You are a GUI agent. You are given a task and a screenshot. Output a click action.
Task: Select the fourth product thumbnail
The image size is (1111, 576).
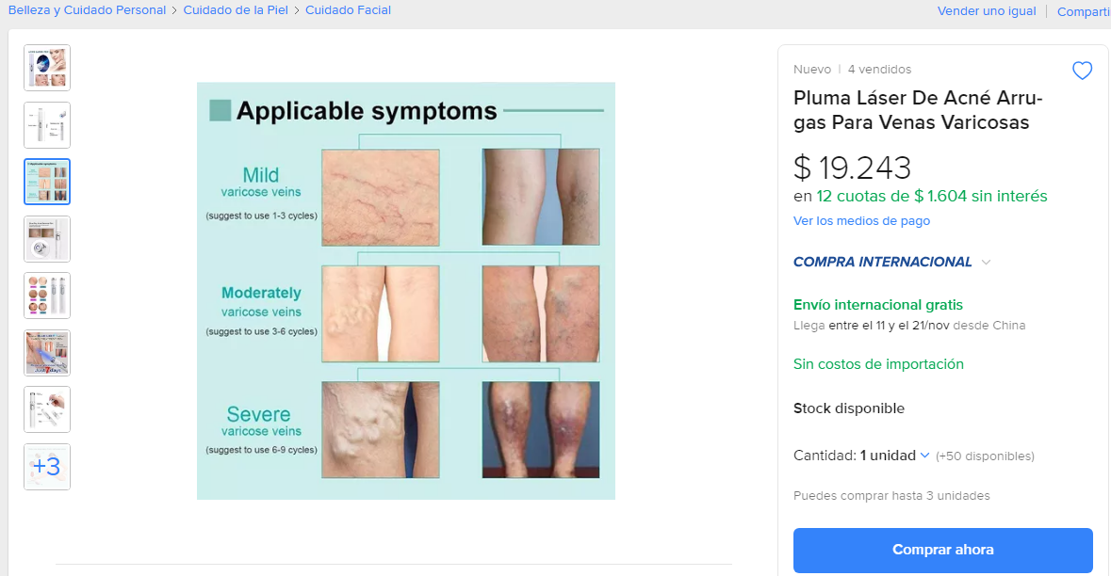coord(47,239)
